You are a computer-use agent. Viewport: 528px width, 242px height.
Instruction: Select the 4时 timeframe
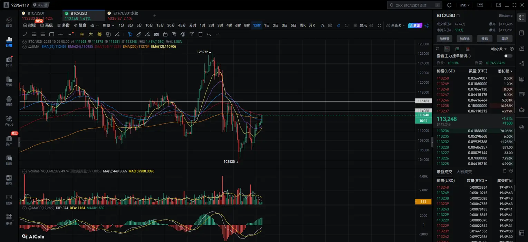coord(229,25)
